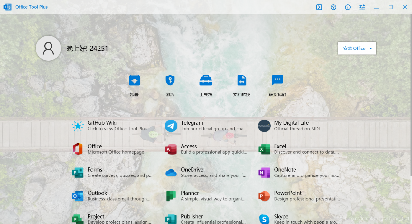Open the about info icon
This screenshot has width=412, height=224.
348,7
